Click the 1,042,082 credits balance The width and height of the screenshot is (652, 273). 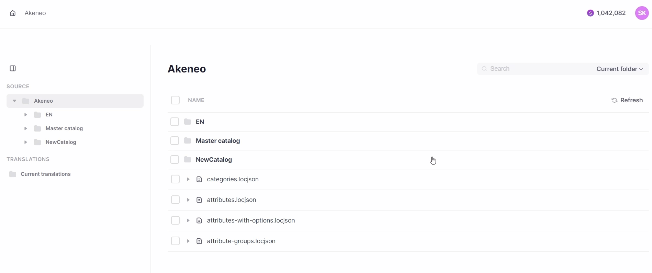(x=611, y=13)
